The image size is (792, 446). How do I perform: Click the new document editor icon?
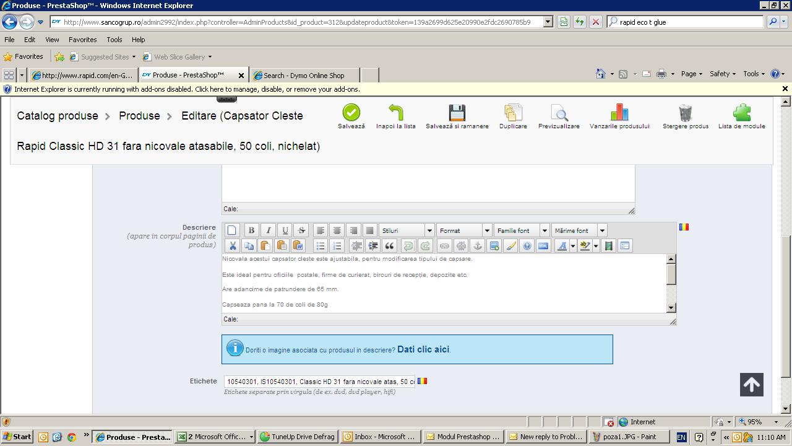[x=231, y=230]
